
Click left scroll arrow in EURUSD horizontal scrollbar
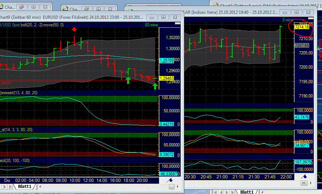(x=40, y=187)
